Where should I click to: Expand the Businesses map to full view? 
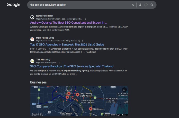coord(124,90)
